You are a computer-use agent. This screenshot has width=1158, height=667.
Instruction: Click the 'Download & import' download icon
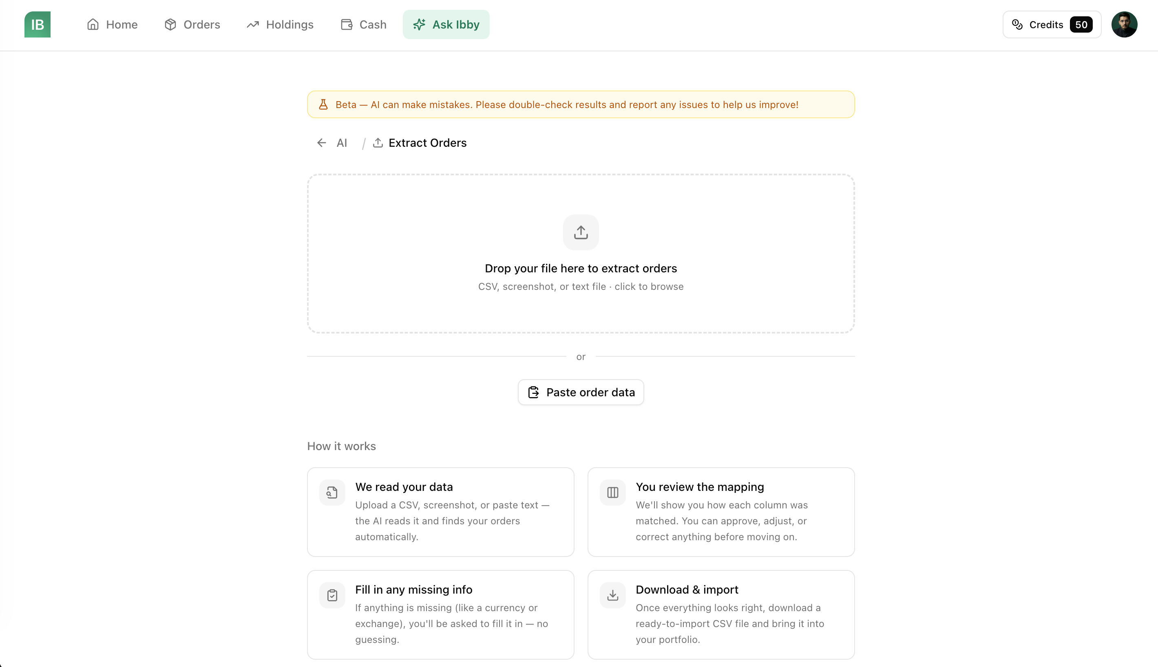[613, 595]
